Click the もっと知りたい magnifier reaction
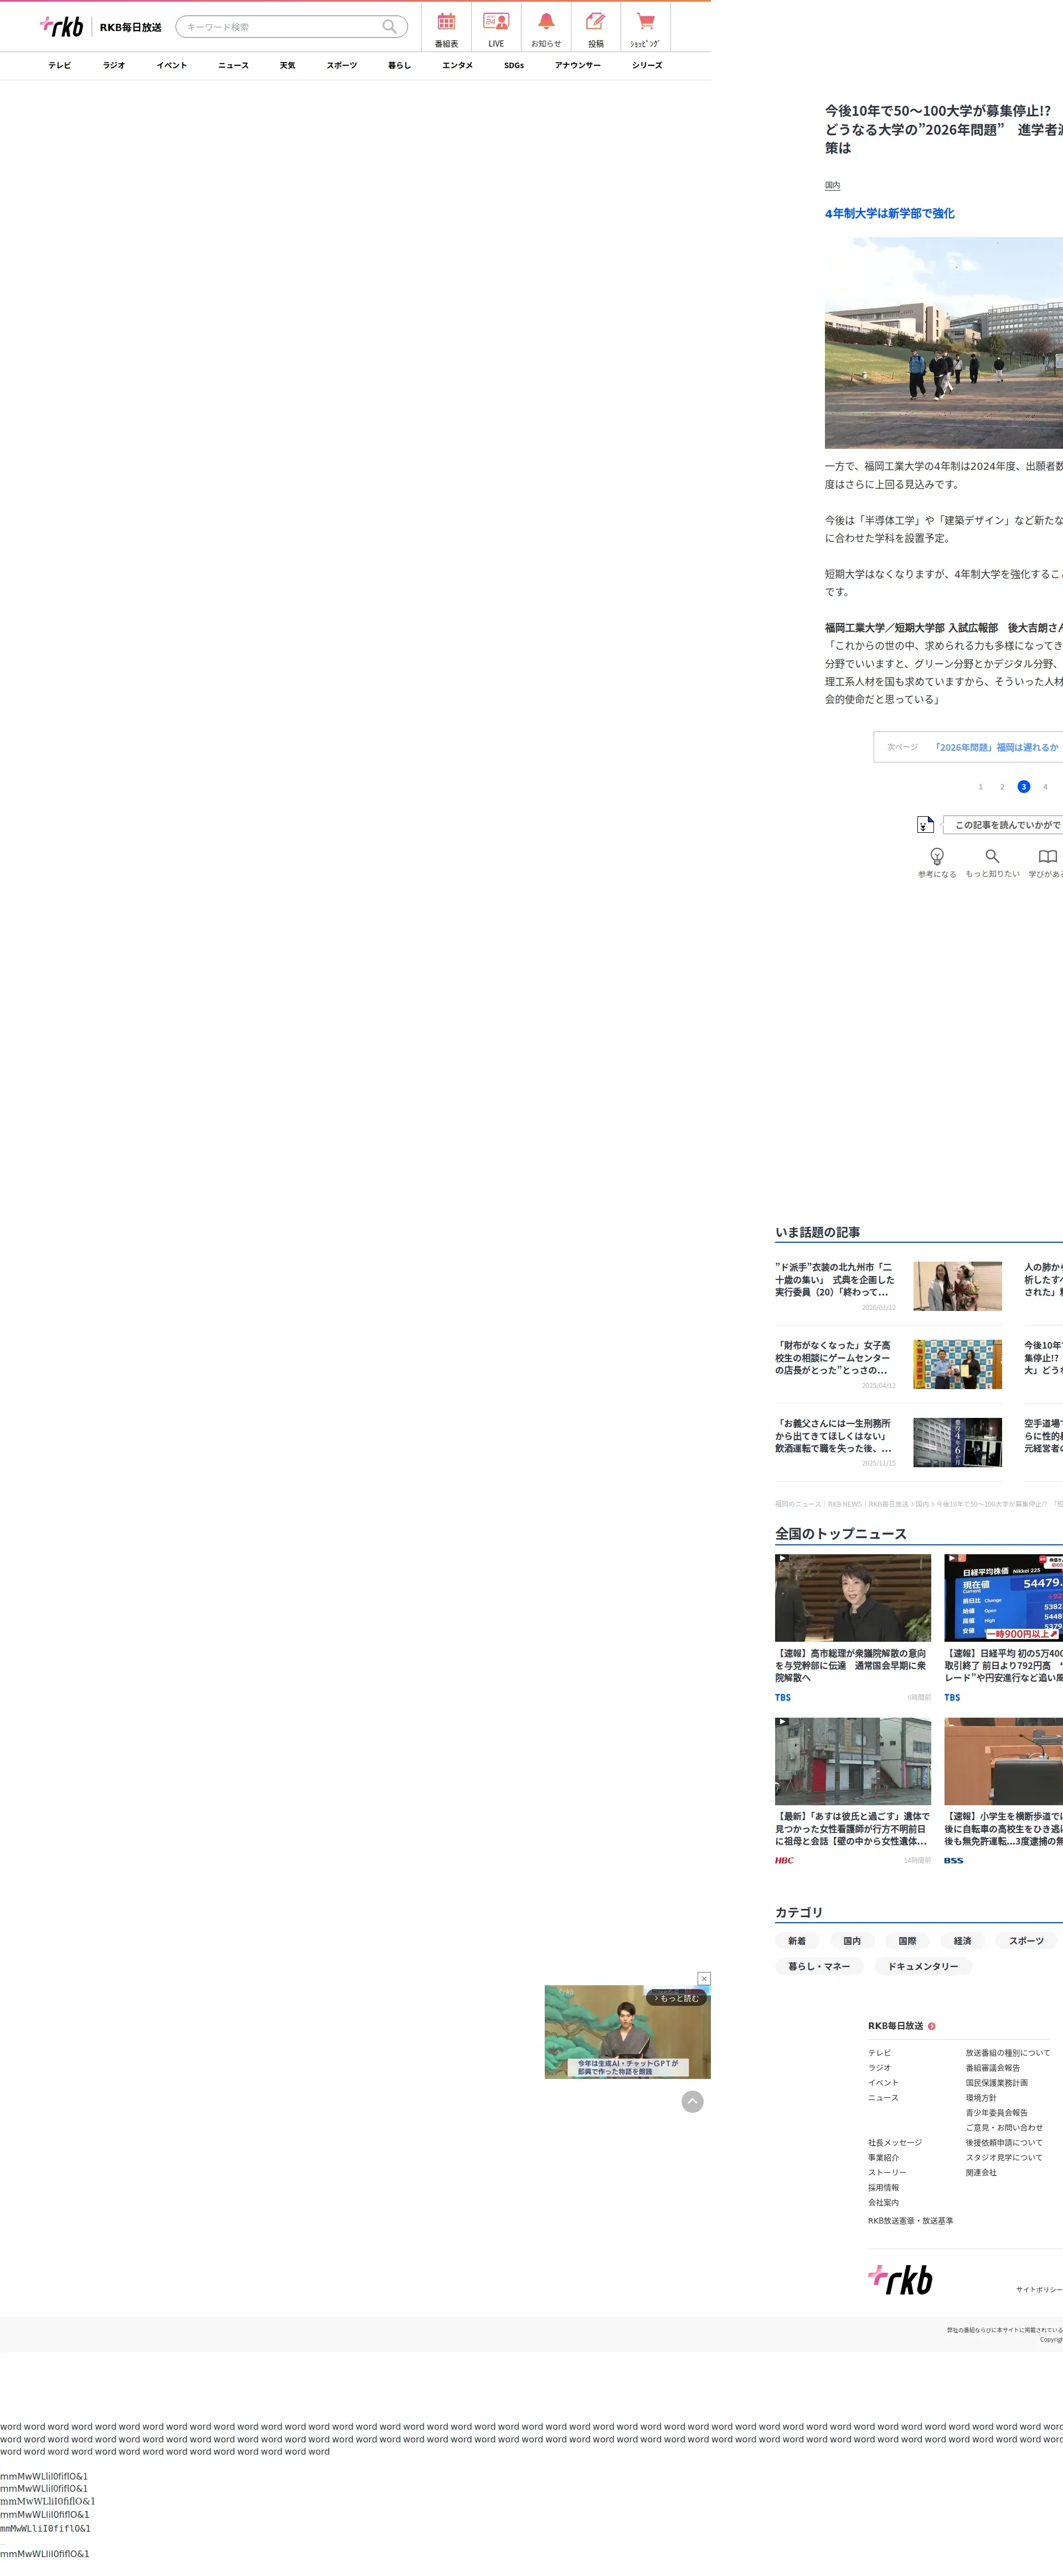 pyautogui.click(x=992, y=861)
